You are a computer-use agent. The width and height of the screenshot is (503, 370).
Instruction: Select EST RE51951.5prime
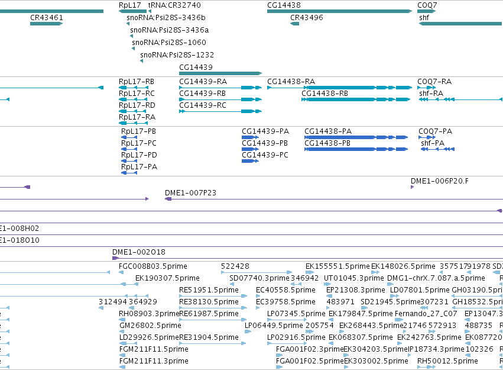209,290
